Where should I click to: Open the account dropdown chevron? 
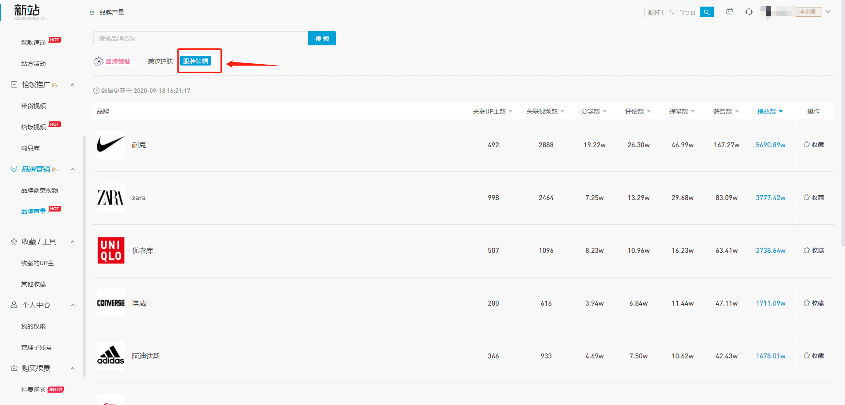828,12
